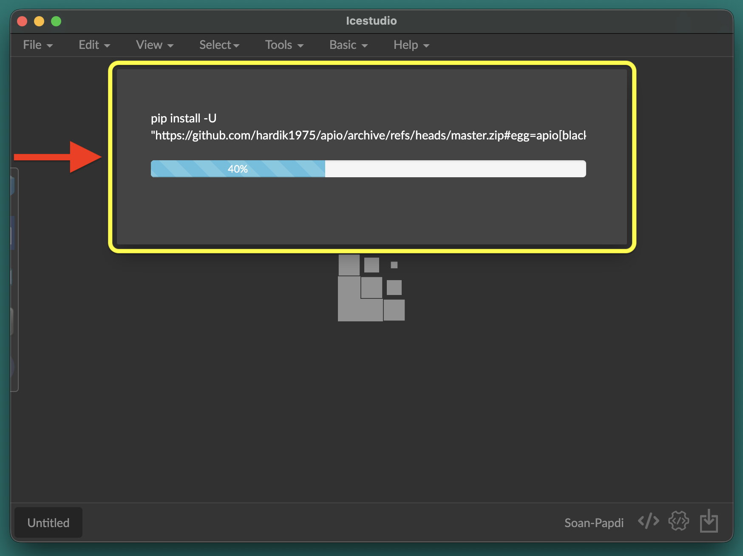
Task: Open the Edit menu
Action: pos(94,45)
